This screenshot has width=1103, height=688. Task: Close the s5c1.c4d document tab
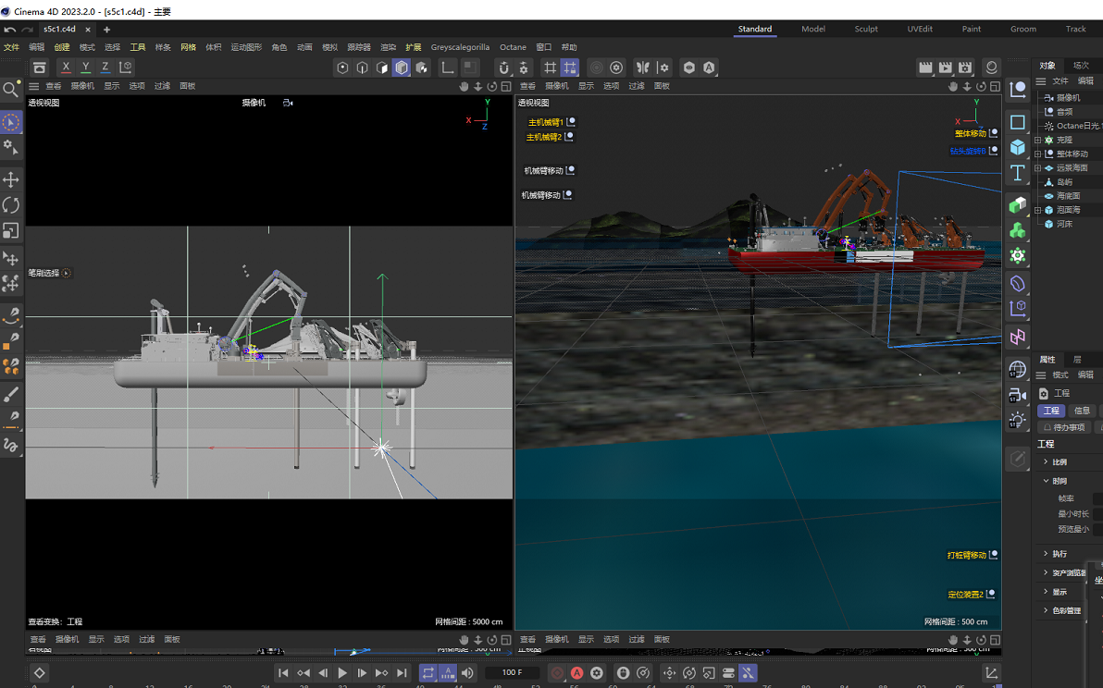[x=88, y=30]
